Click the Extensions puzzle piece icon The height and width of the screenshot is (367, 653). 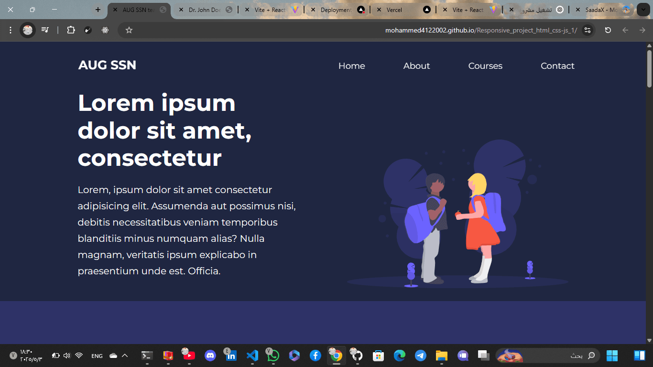pyautogui.click(x=71, y=30)
